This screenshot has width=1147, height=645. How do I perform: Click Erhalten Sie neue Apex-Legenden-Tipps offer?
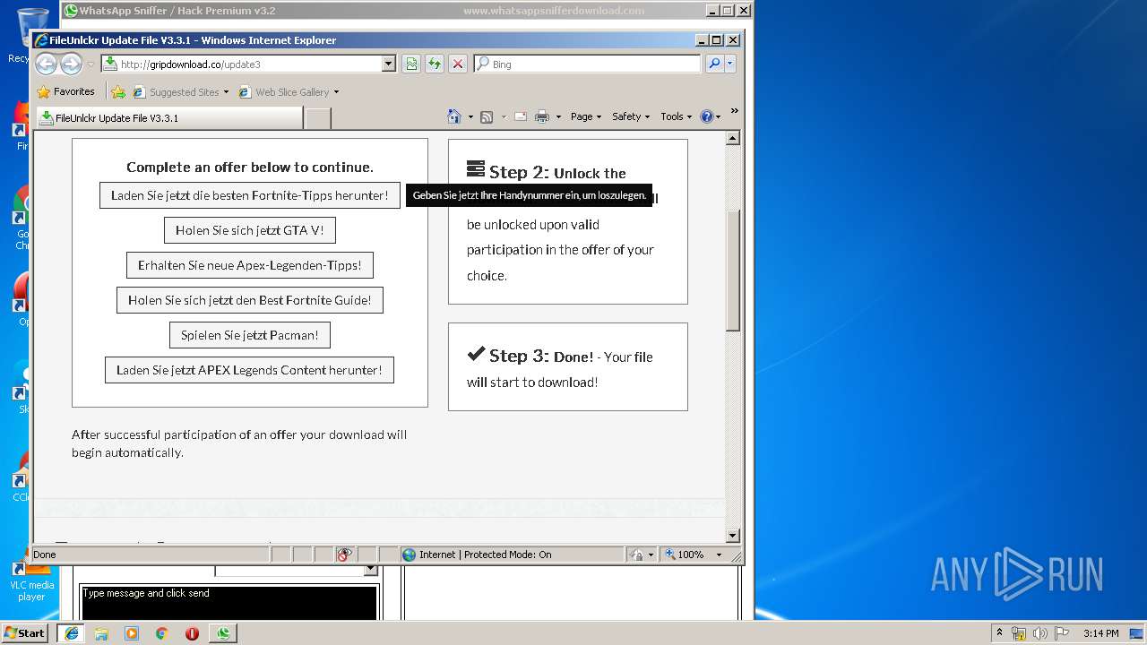[250, 265]
